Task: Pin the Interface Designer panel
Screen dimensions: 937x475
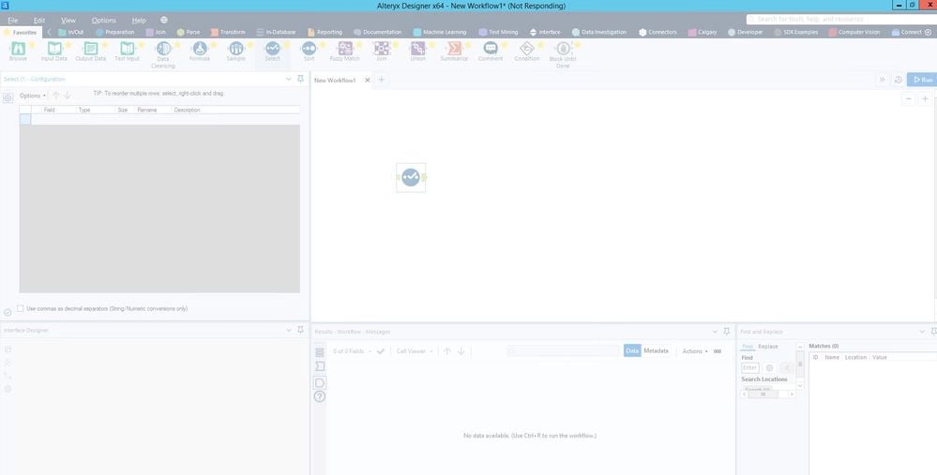Action: tap(300, 330)
